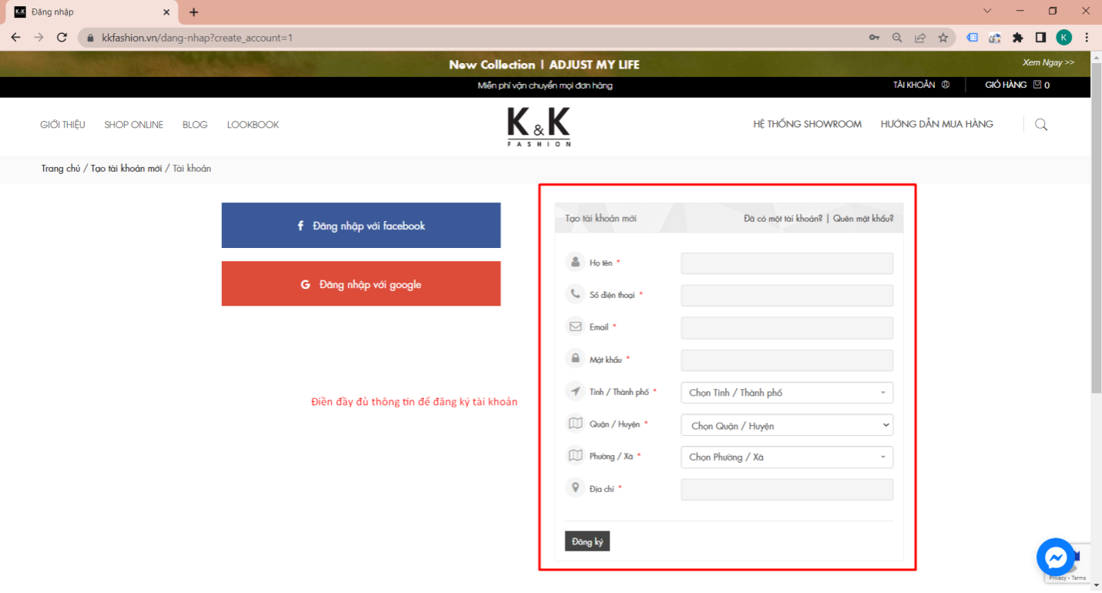Open Chrome extensions puzzle icon

(1017, 37)
